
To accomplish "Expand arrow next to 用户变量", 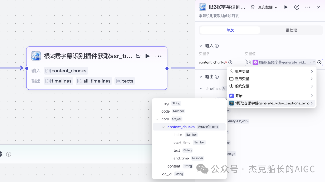I will point(312,72).
